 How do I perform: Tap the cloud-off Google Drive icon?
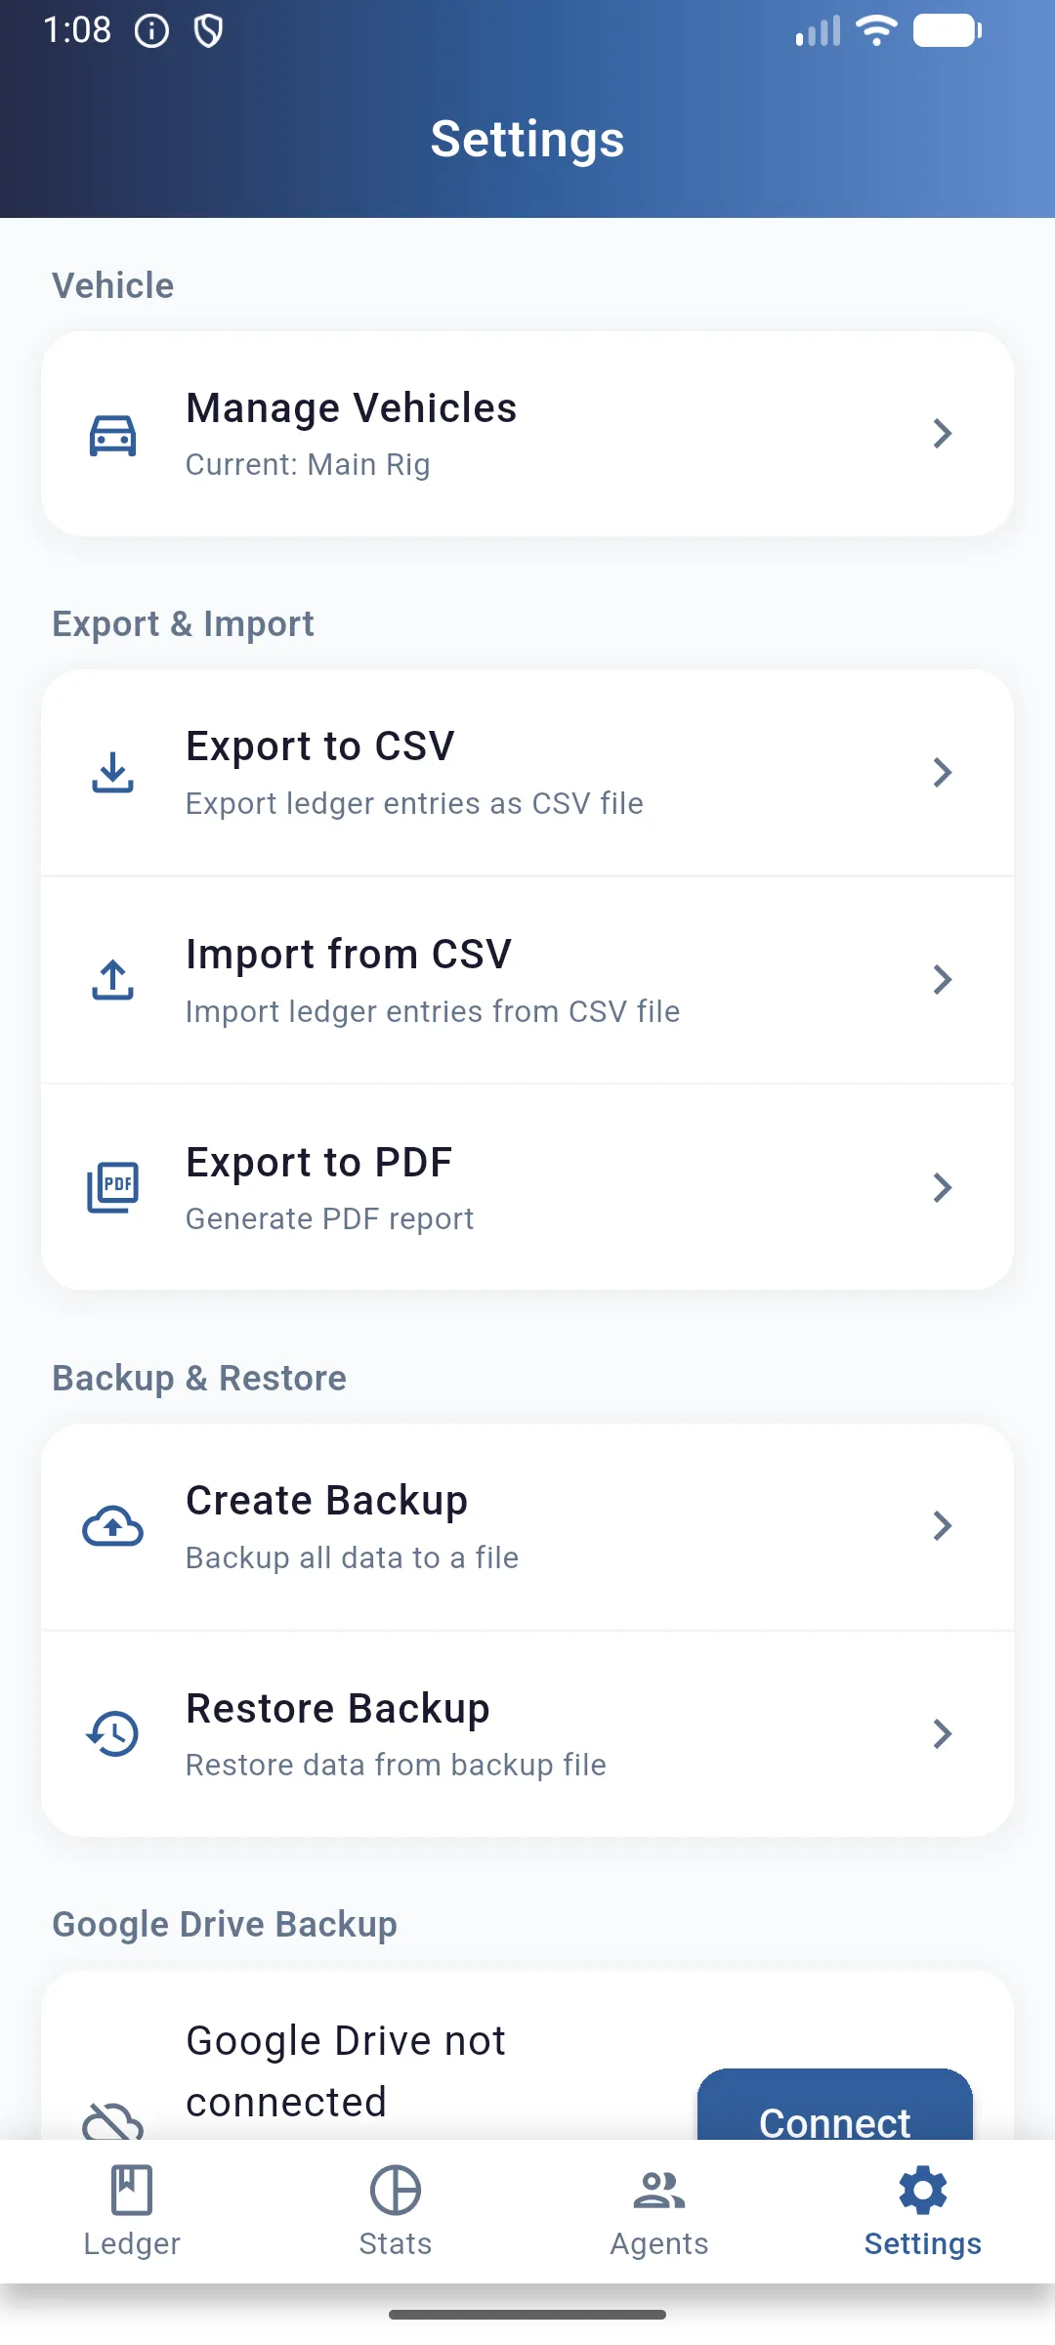point(113,2120)
